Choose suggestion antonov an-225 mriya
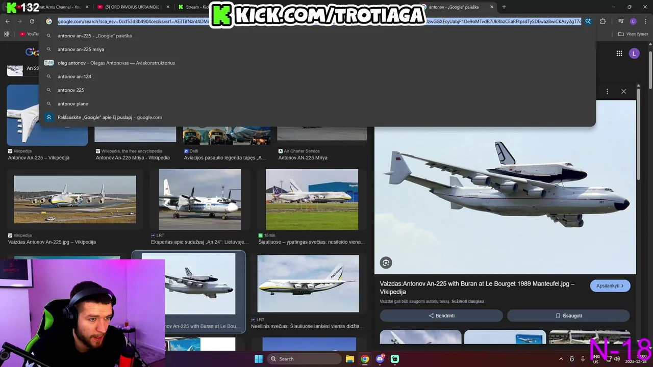 [317, 49]
